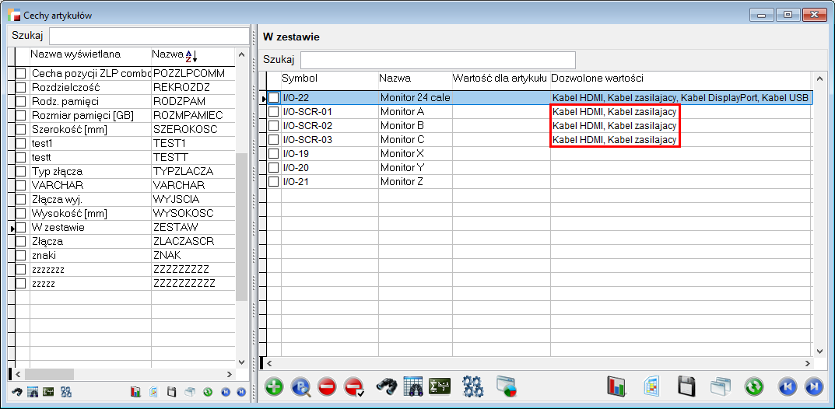Go to last record in W zestawie toolbar
The height and width of the screenshot is (409, 835).
point(814,386)
